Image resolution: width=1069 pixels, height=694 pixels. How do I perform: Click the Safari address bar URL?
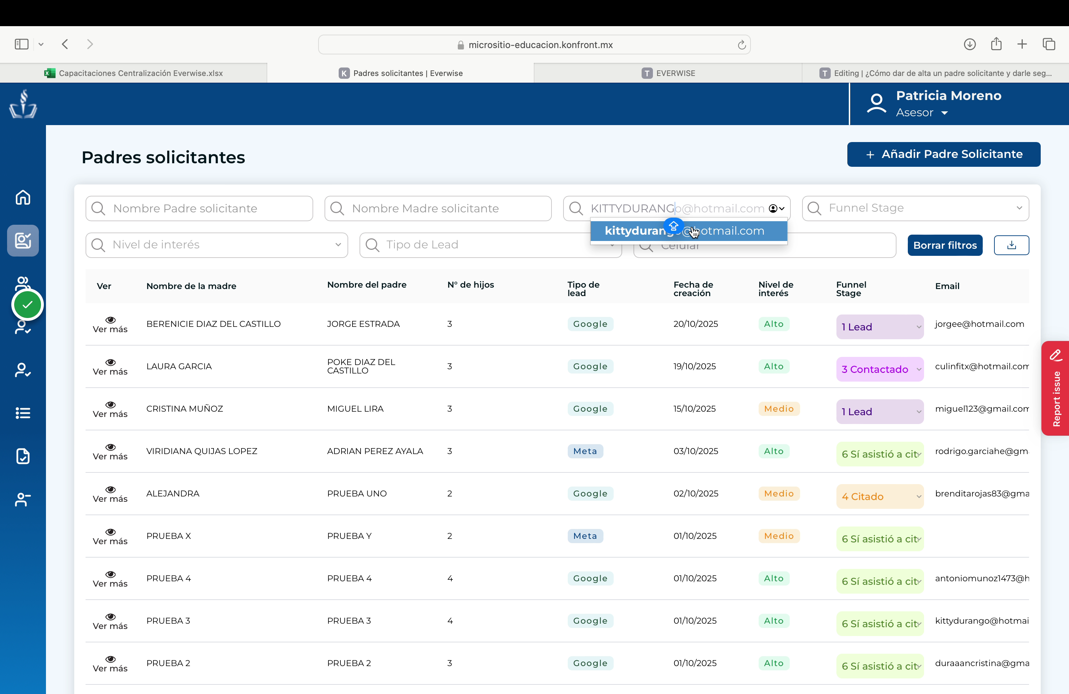(x=534, y=45)
